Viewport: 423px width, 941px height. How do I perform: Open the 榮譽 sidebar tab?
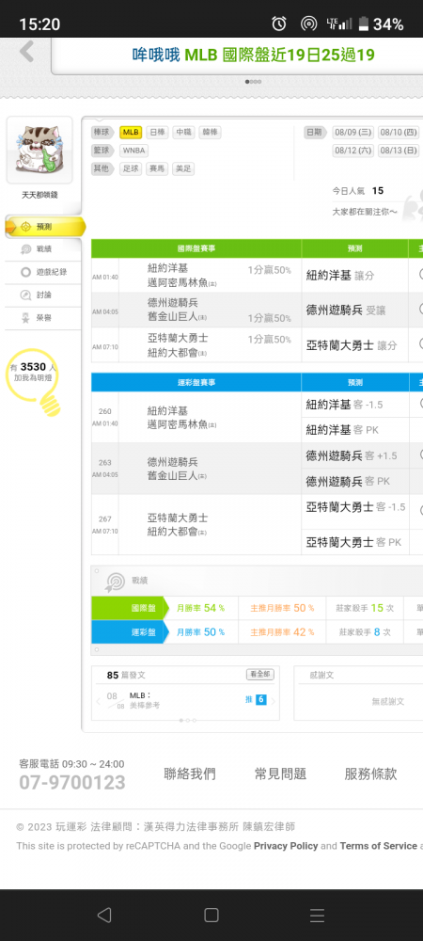point(43,317)
